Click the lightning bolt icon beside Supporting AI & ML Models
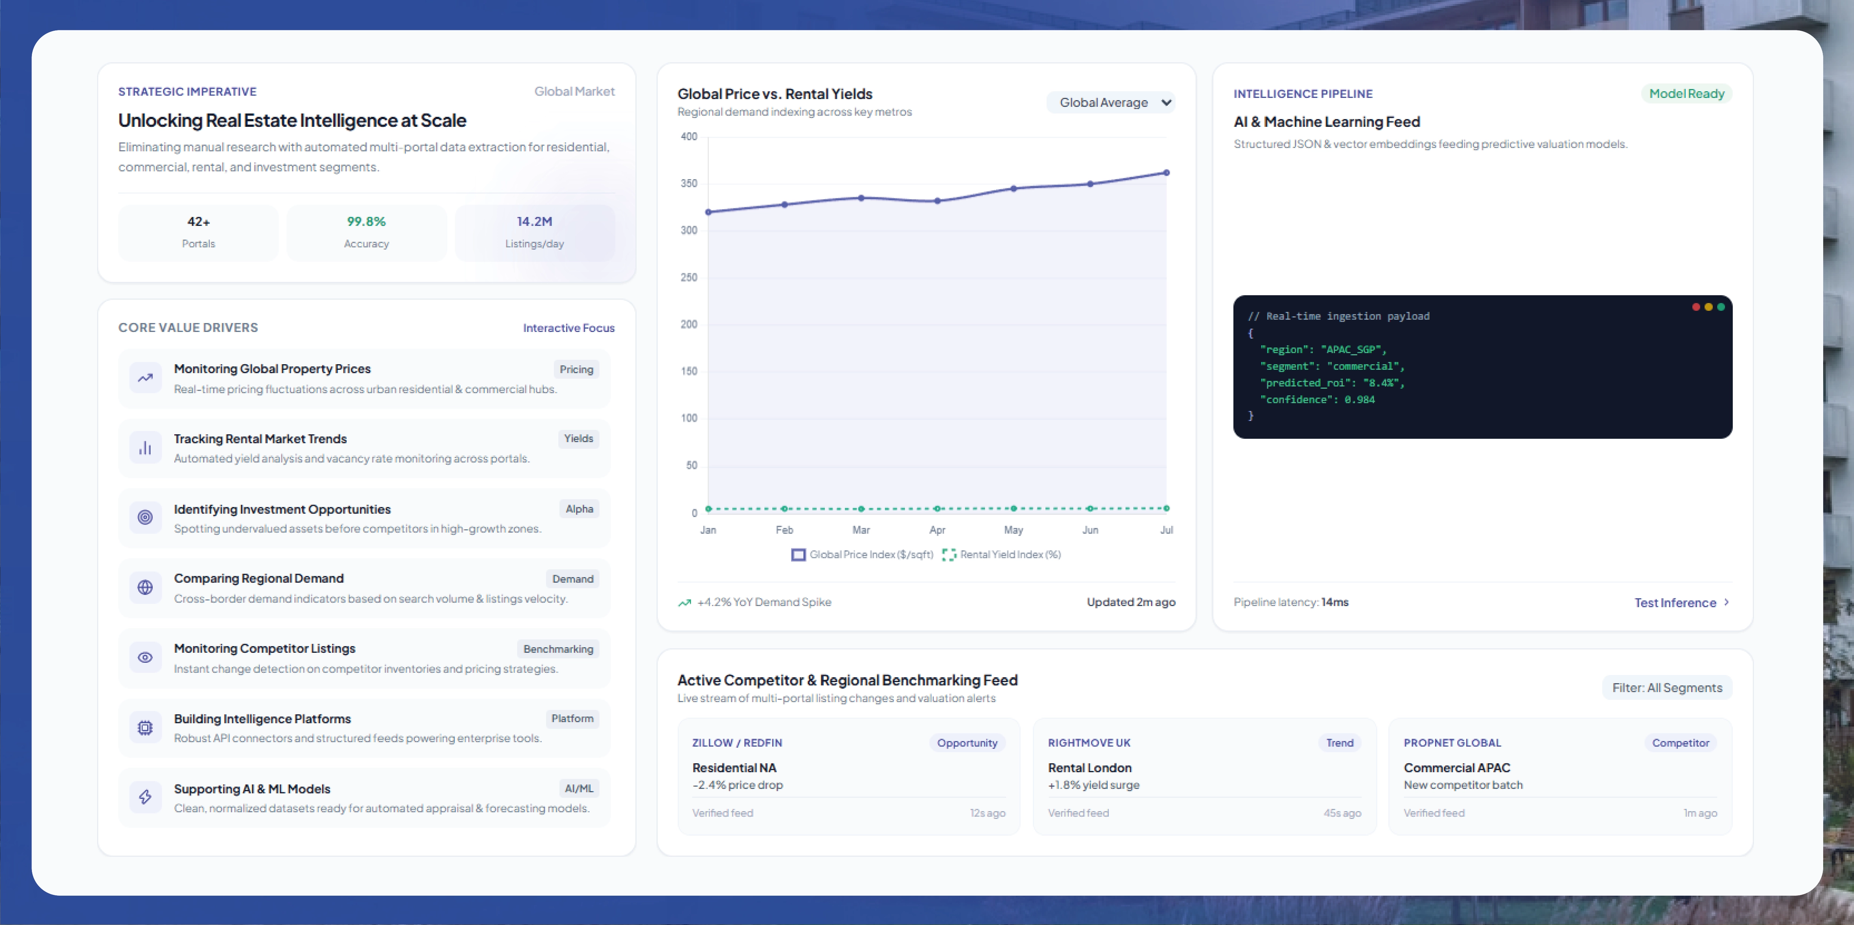Image resolution: width=1854 pixels, height=925 pixels. [145, 797]
